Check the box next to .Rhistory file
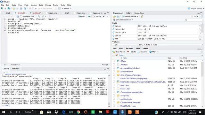This screenshot has width=205, height=115. [x=114, y=65]
